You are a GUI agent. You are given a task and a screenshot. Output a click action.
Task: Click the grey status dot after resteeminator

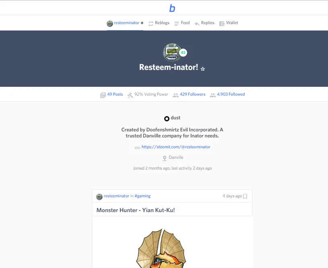pos(142,23)
